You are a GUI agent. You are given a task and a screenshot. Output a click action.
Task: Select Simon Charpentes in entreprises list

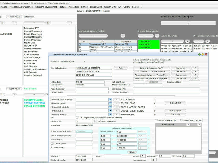point(33,34)
